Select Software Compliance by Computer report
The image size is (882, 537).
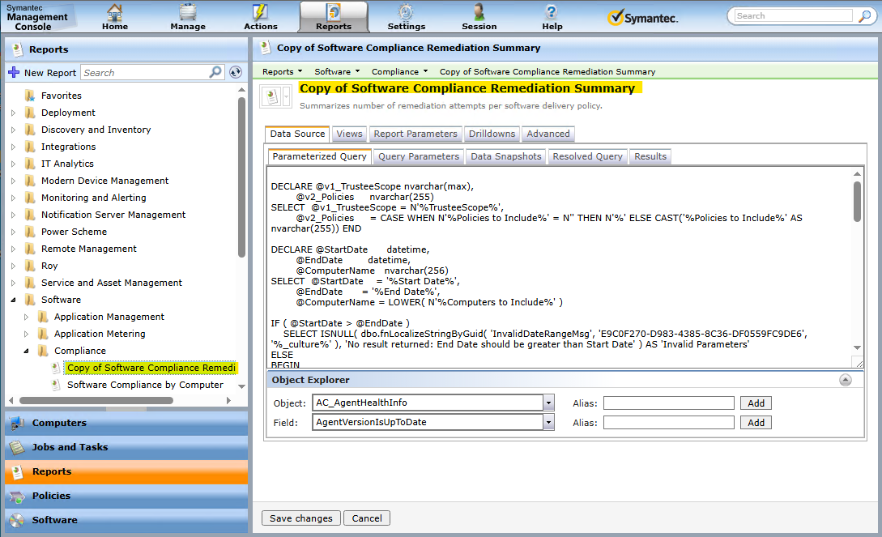[145, 385]
